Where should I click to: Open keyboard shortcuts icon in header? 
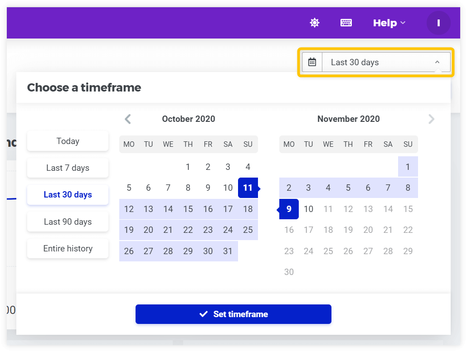pyautogui.click(x=346, y=23)
